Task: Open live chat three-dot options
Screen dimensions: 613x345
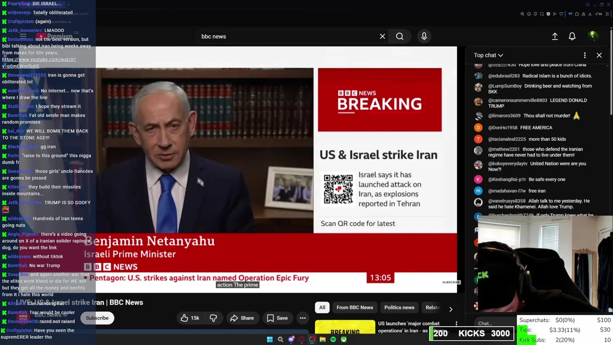Action: coord(584,55)
